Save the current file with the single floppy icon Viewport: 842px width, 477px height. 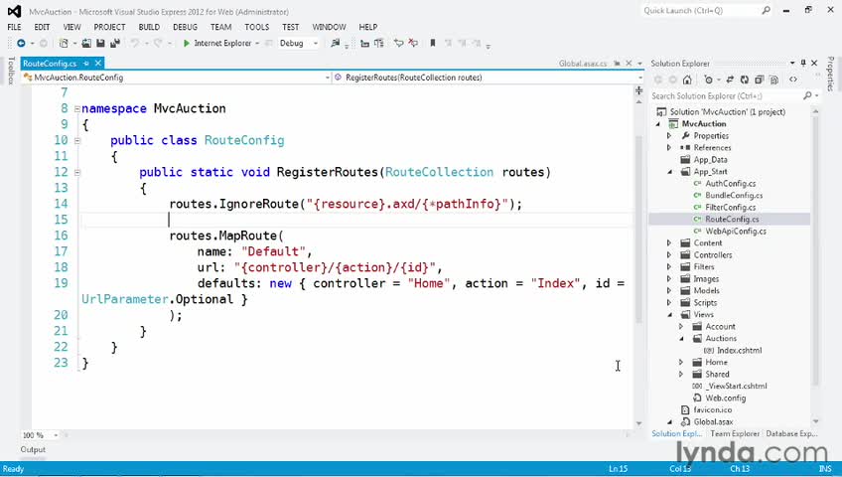click(100, 43)
